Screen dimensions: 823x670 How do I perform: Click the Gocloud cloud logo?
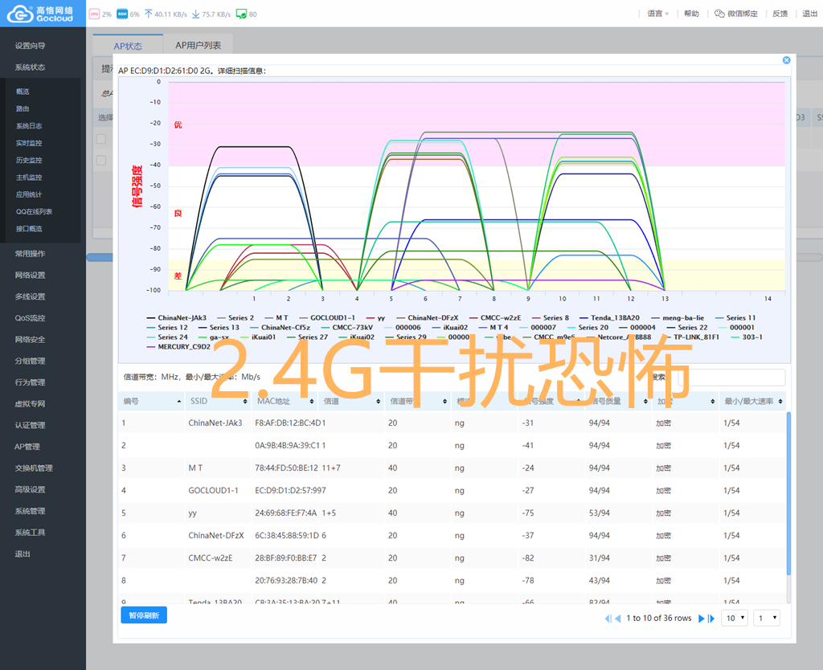(20, 14)
